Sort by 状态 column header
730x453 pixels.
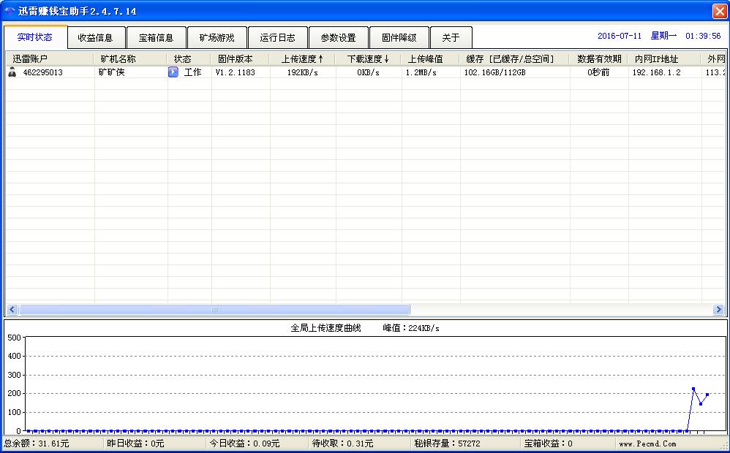pyautogui.click(x=189, y=59)
